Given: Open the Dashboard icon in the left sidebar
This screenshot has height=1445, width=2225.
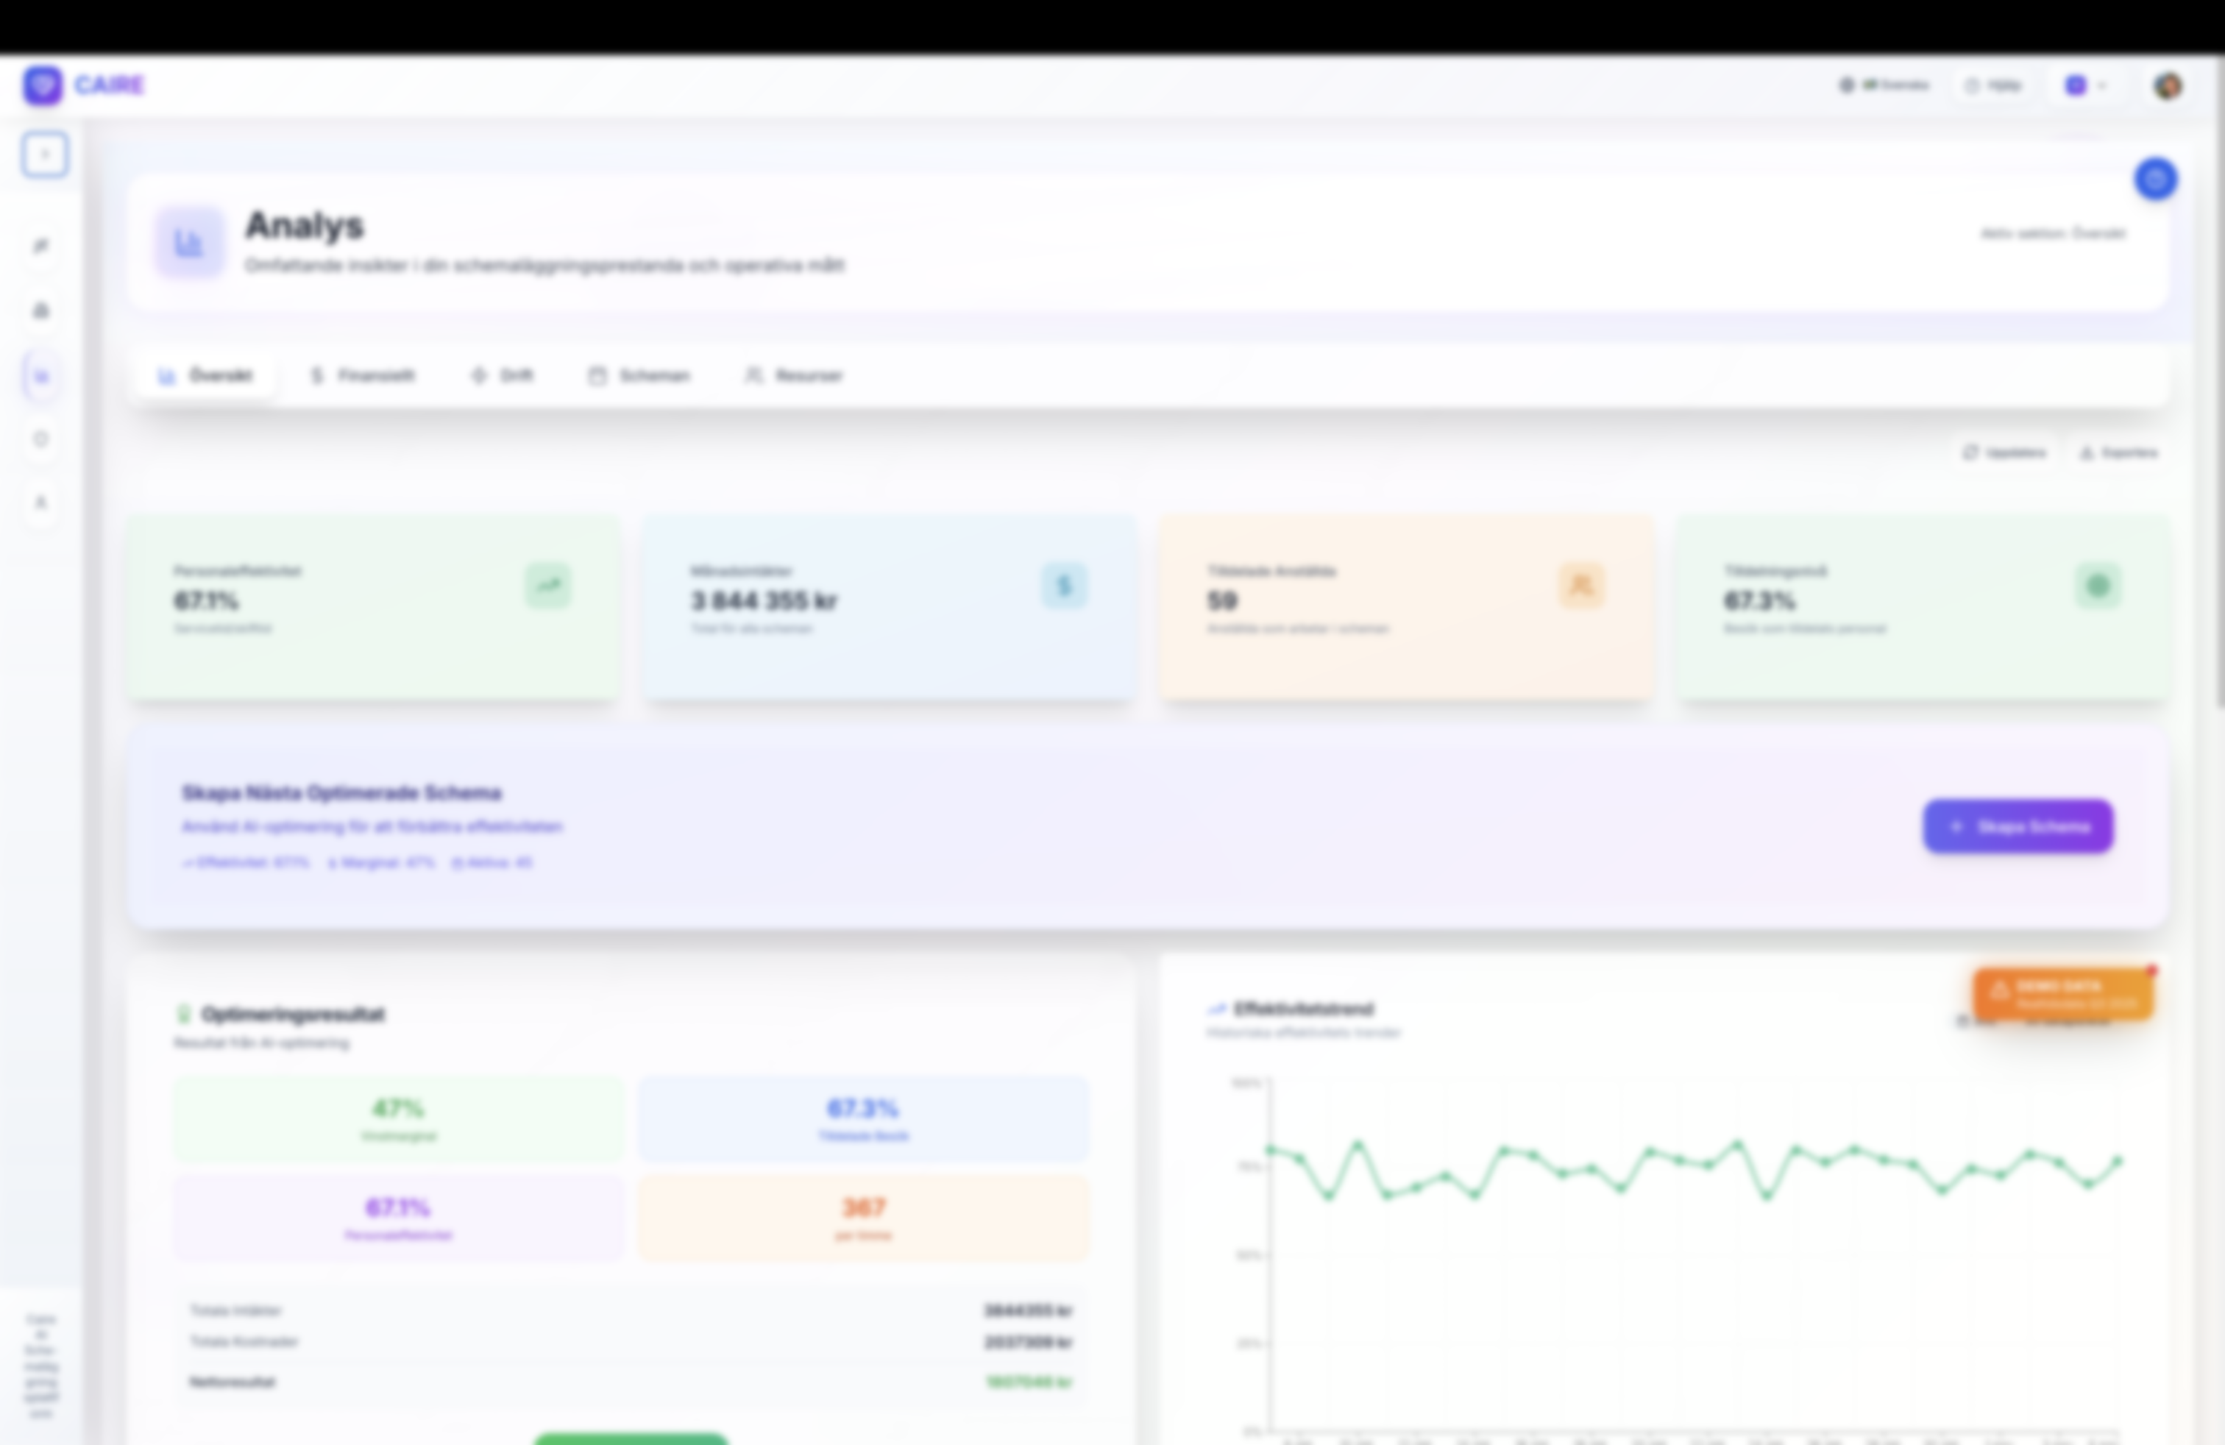Looking at the screenshot, I should [41, 245].
